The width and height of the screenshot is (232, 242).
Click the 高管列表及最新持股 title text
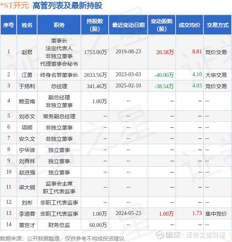(x=67, y=5)
